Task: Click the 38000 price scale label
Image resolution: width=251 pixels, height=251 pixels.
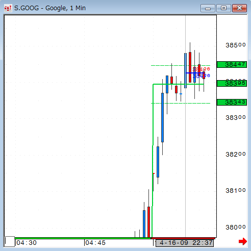Action: (x=236, y=228)
